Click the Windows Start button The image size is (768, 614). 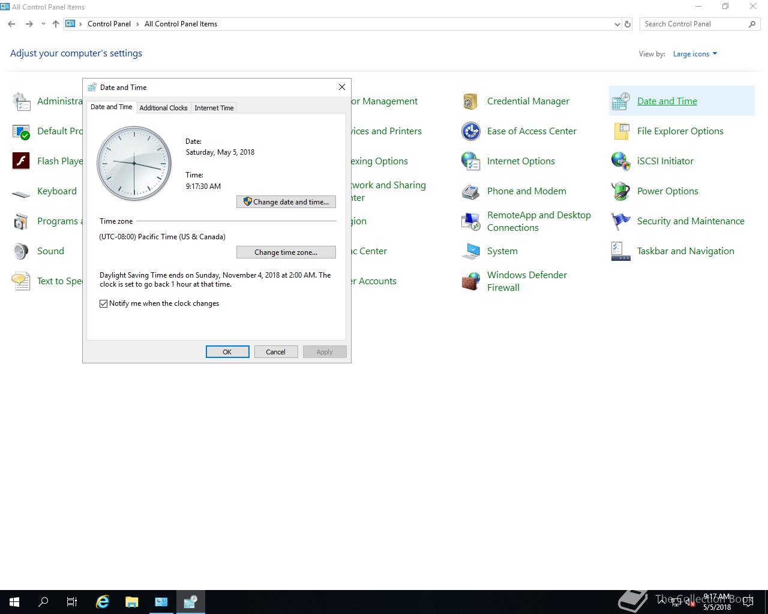(14, 602)
